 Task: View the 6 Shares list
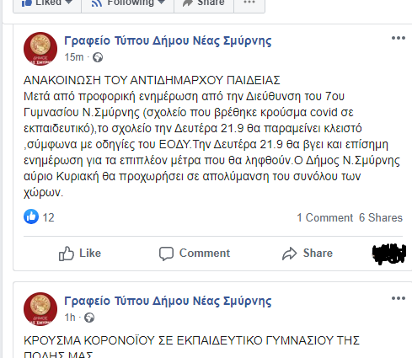(x=381, y=217)
